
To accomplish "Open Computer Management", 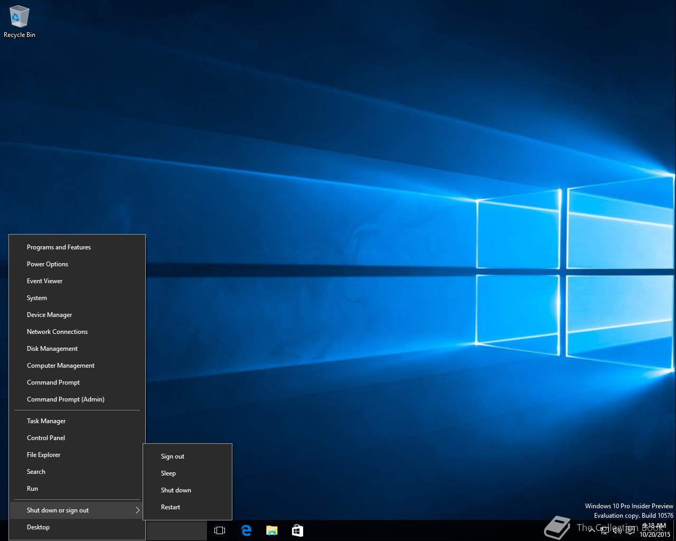I will click(x=77, y=366).
